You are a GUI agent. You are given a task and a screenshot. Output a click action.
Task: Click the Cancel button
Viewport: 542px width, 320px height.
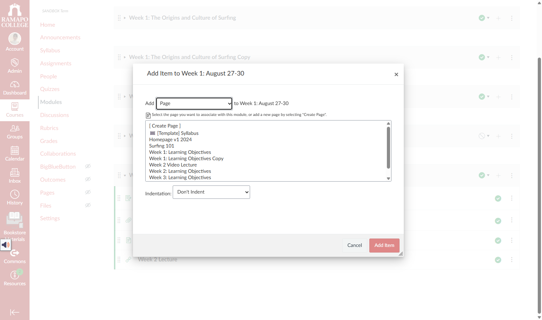click(355, 246)
